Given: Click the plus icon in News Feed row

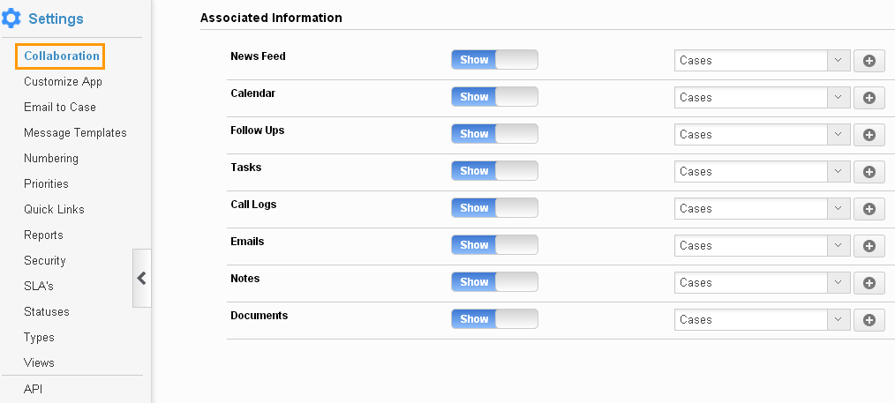Looking at the screenshot, I should pyautogui.click(x=869, y=61).
